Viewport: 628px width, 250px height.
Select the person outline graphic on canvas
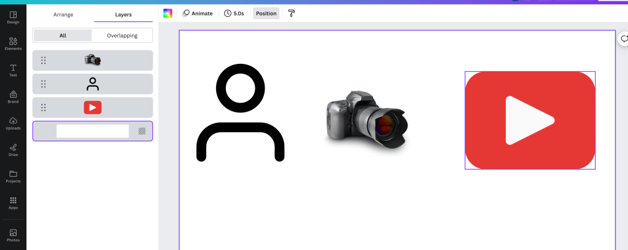tap(240, 112)
